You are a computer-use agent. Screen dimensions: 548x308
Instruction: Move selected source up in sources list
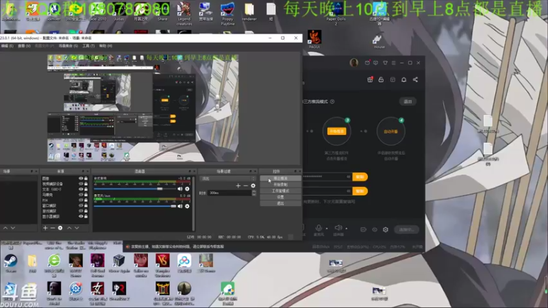pos(69,228)
